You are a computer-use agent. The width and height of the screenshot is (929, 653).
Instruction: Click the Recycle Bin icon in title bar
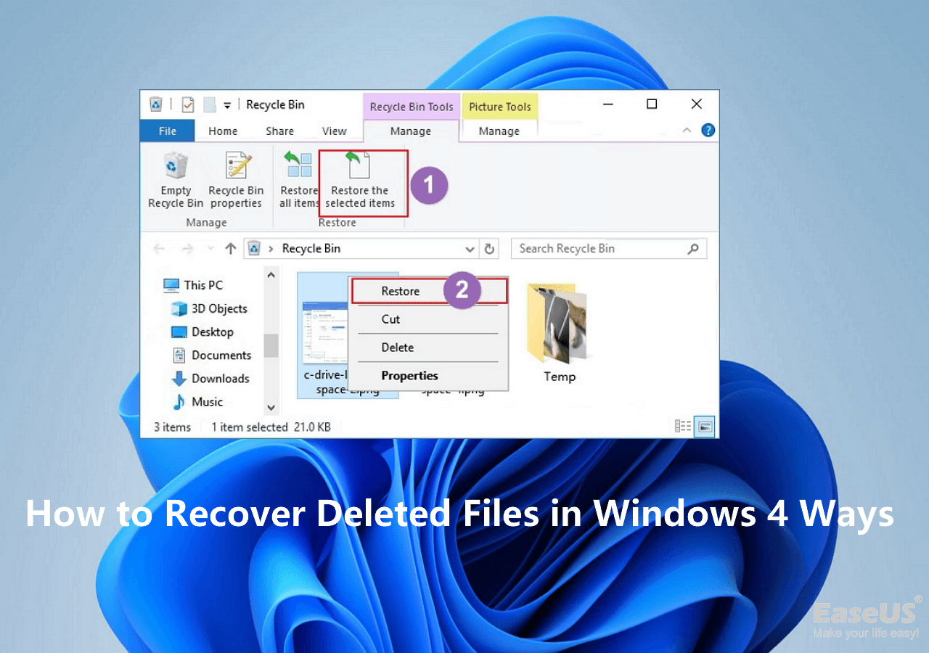(x=155, y=104)
